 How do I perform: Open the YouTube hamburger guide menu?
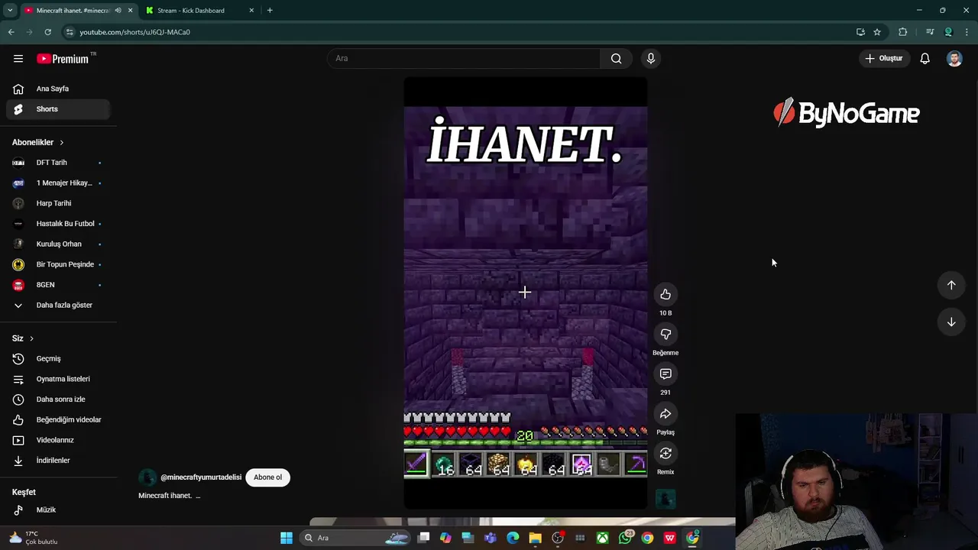point(18,58)
